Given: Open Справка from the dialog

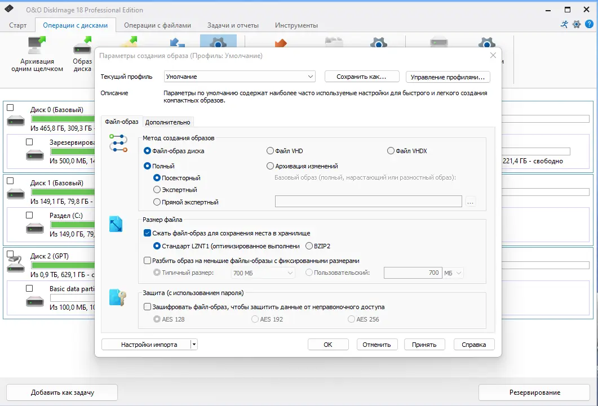Looking at the screenshot, I should [474, 344].
